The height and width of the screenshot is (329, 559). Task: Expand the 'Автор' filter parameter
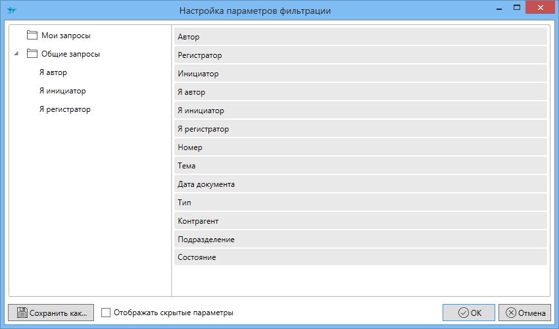pos(360,37)
